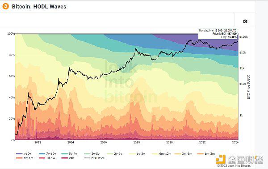Toggle the 7y-10y legend series
Viewport: 268px width, 169px height.
tap(47, 154)
